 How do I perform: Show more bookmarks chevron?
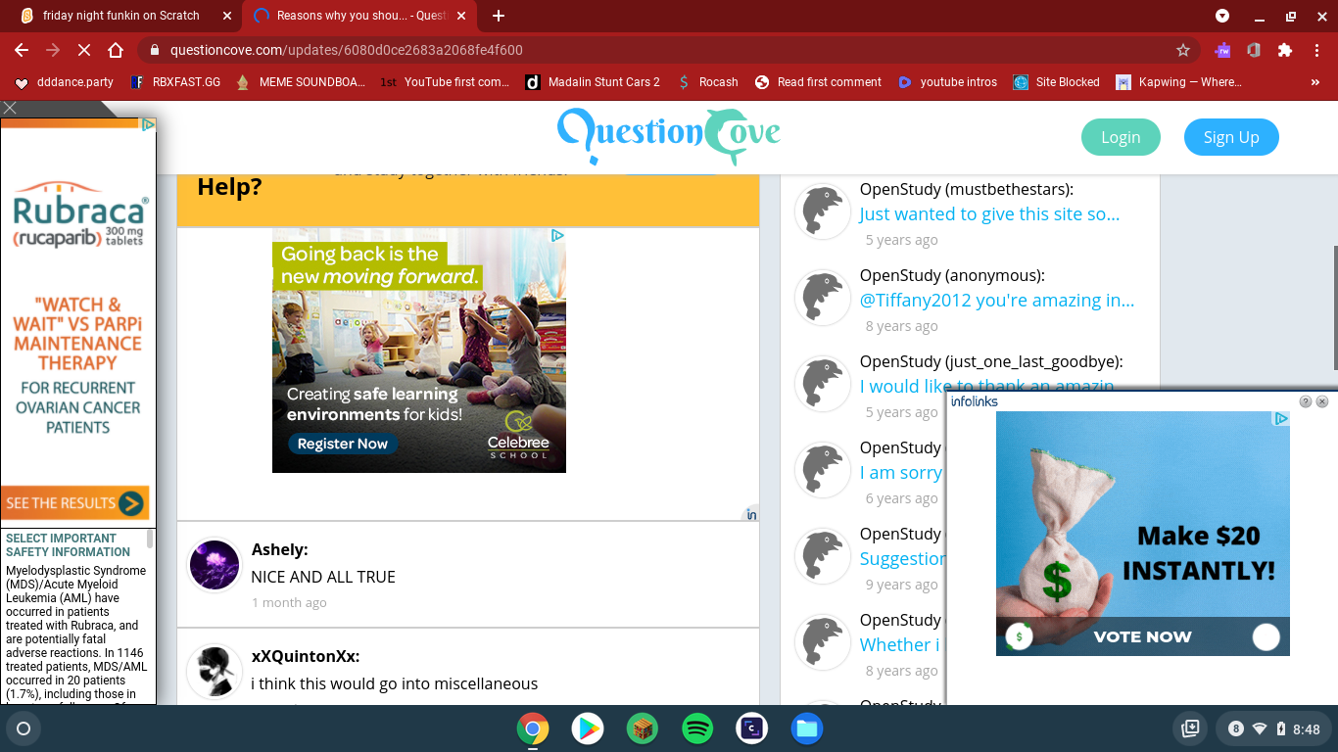(x=1314, y=82)
